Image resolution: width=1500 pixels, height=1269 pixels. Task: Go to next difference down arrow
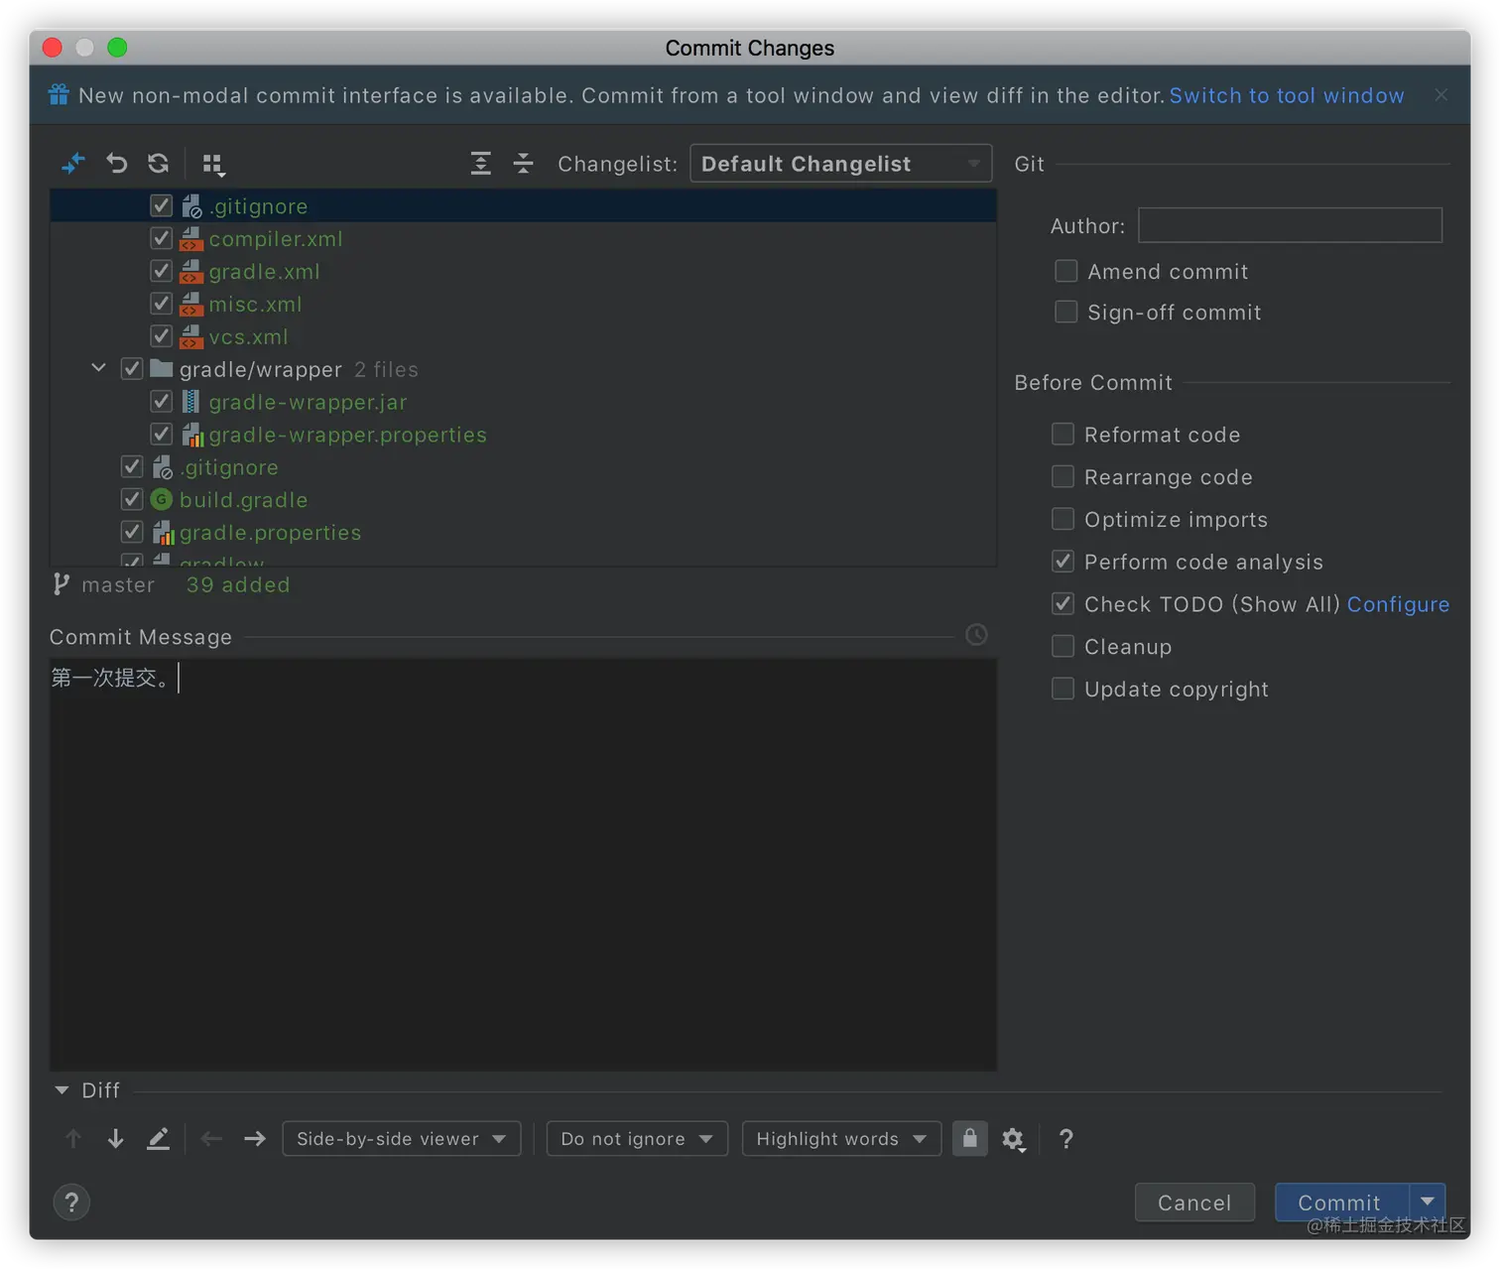coord(116,1139)
